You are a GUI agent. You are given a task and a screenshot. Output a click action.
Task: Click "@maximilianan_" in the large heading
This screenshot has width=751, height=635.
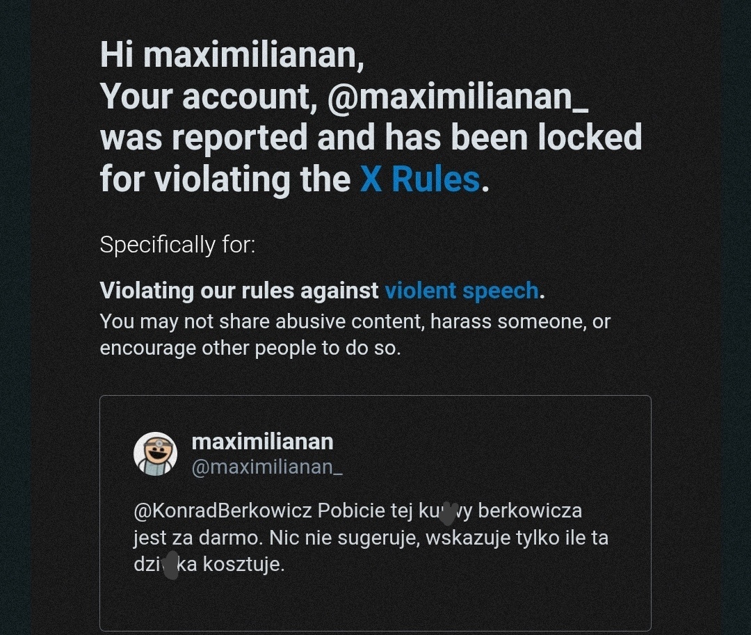(x=458, y=96)
